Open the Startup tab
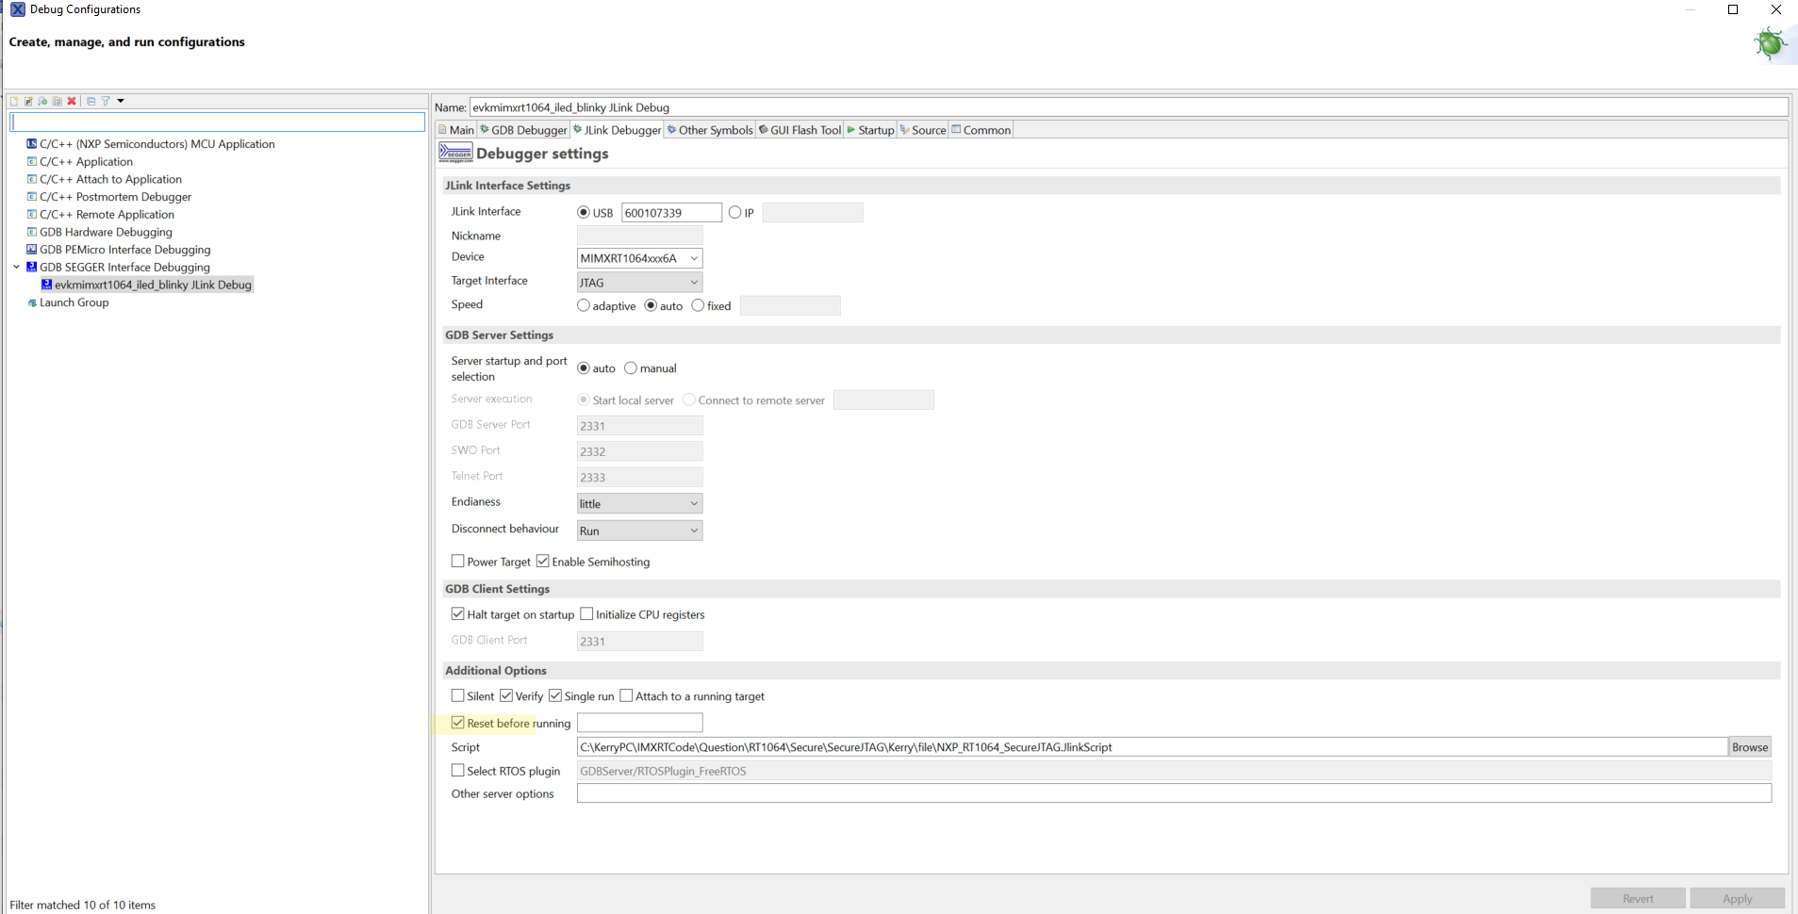Viewport: 1798px width, 914px height. 869,129
